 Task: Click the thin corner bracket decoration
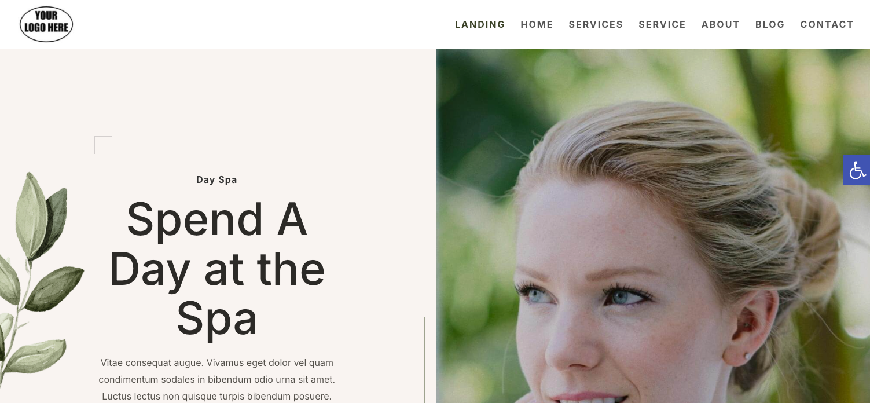[103, 145]
